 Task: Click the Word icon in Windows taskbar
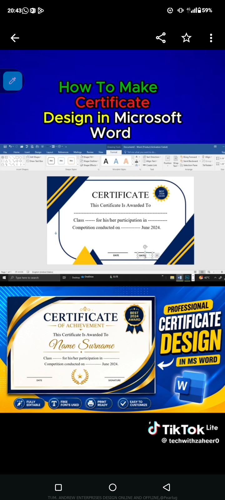point(180,277)
